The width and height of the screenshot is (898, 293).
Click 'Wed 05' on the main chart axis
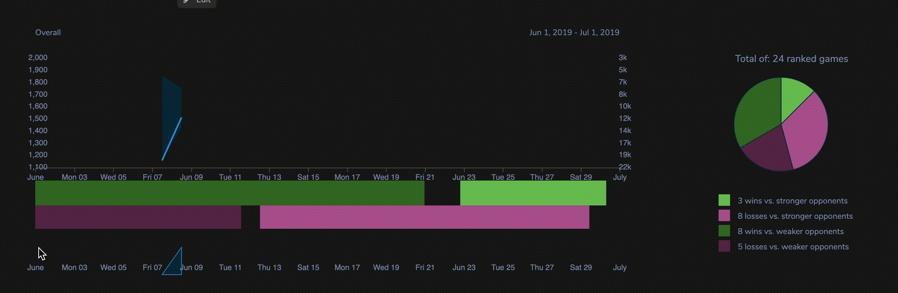pyautogui.click(x=113, y=177)
